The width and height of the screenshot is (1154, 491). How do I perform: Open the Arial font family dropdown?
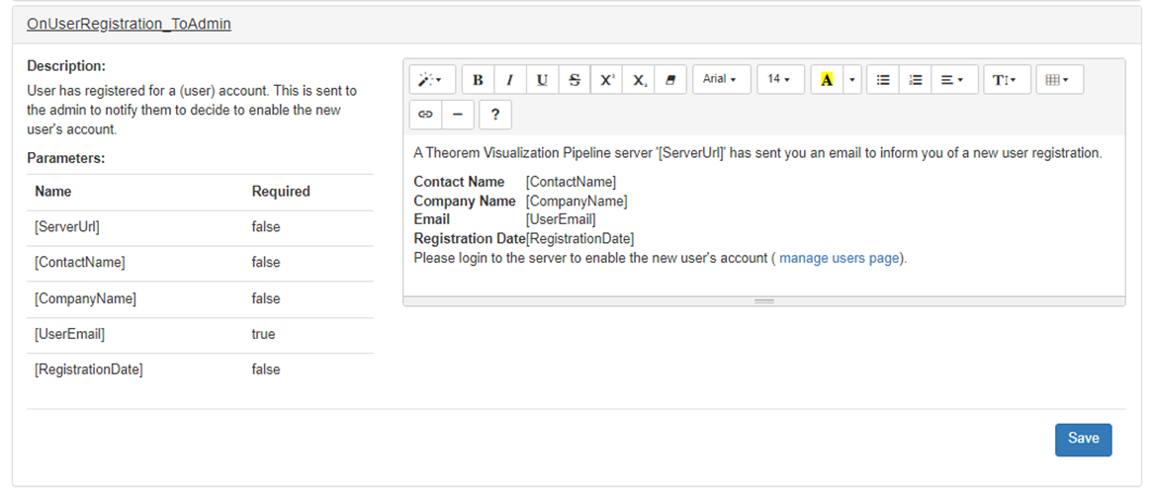coord(720,80)
